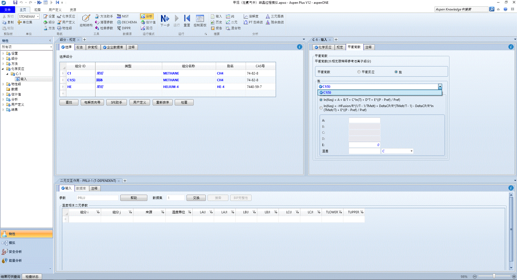This screenshot has width=517, height=280.
Task: Open the File (文件) menu tab
Action: tap(8, 10)
